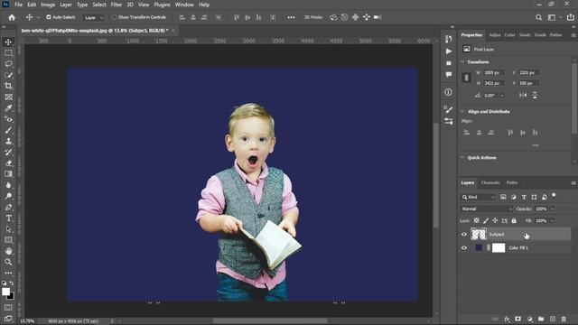Screen dimensions: 578x325
Task: Collapse Align and Distribute section
Action: pos(462,111)
